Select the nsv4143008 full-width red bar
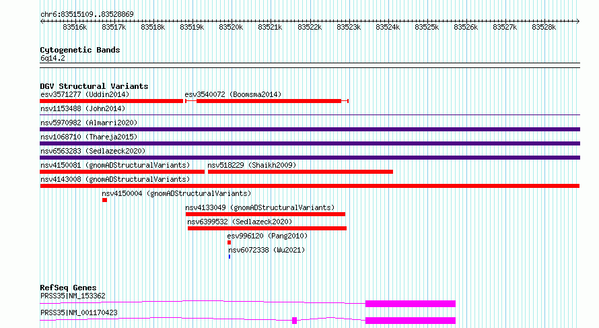The width and height of the screenshot is (599, 328). 310,186
